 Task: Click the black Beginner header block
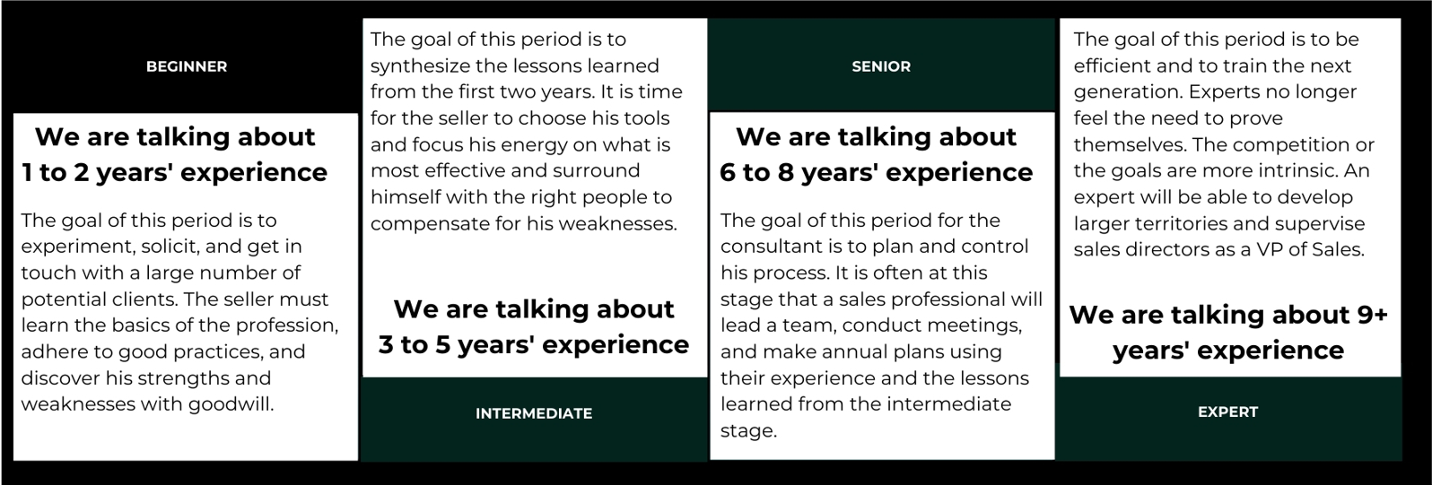(186, 65)
